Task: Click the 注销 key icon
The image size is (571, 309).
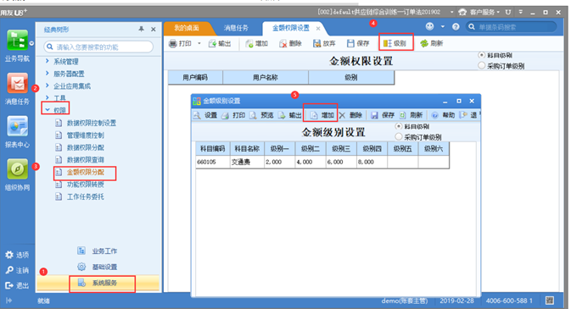Action: point(9,270)
